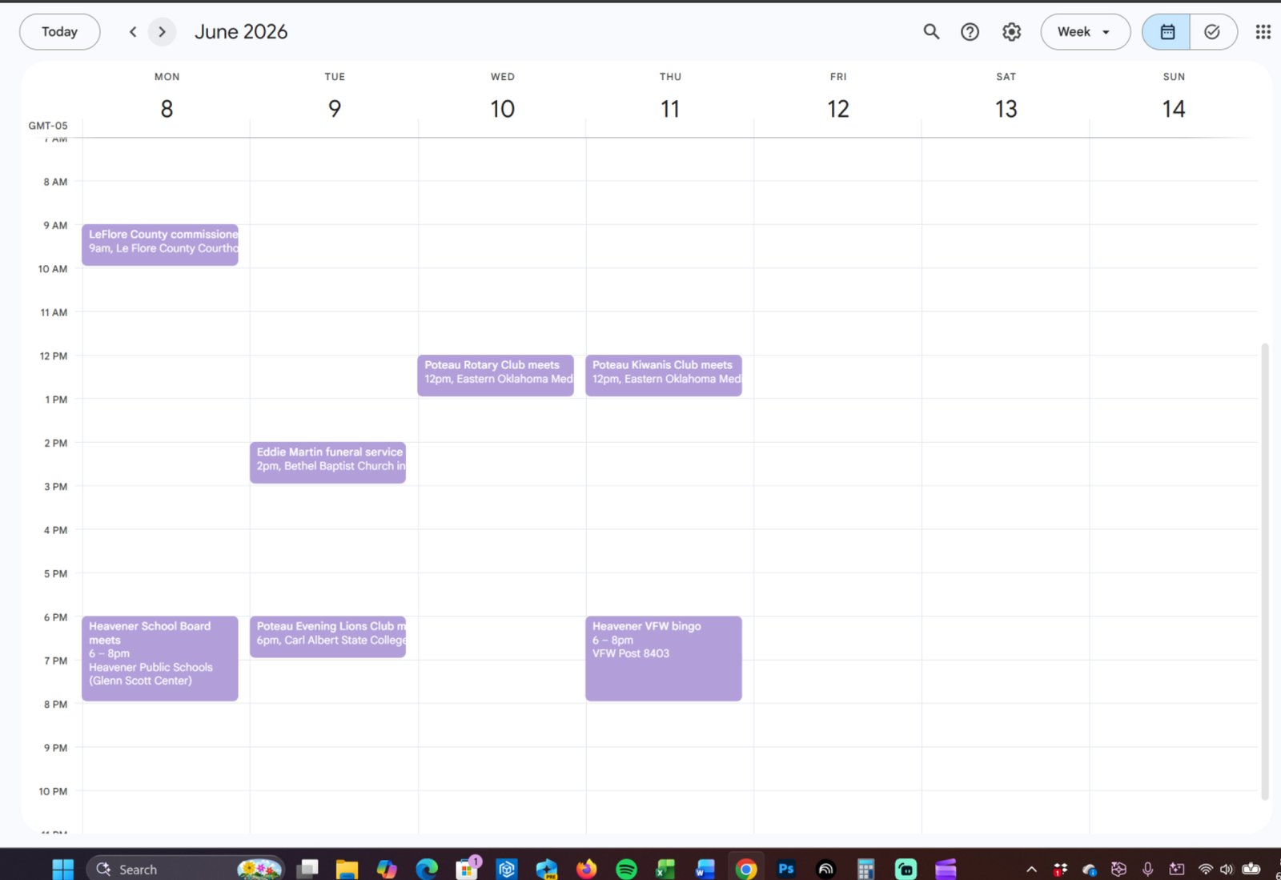1281x880 pixels.
Task: Select Tuesday 9 date header
Action: pos(335,108)
